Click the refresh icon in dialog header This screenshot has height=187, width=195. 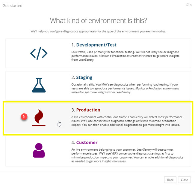click(x=188, y=5)
